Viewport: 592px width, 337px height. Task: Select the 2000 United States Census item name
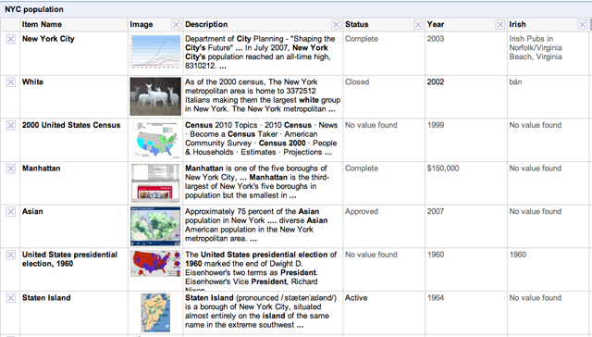pyautogui.click(x=71, y=125)
